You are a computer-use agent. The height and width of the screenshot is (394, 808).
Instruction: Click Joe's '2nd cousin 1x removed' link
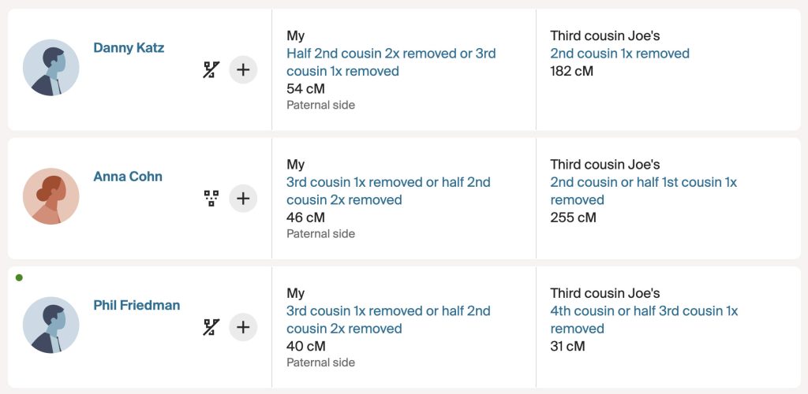(x=619, y=54)
